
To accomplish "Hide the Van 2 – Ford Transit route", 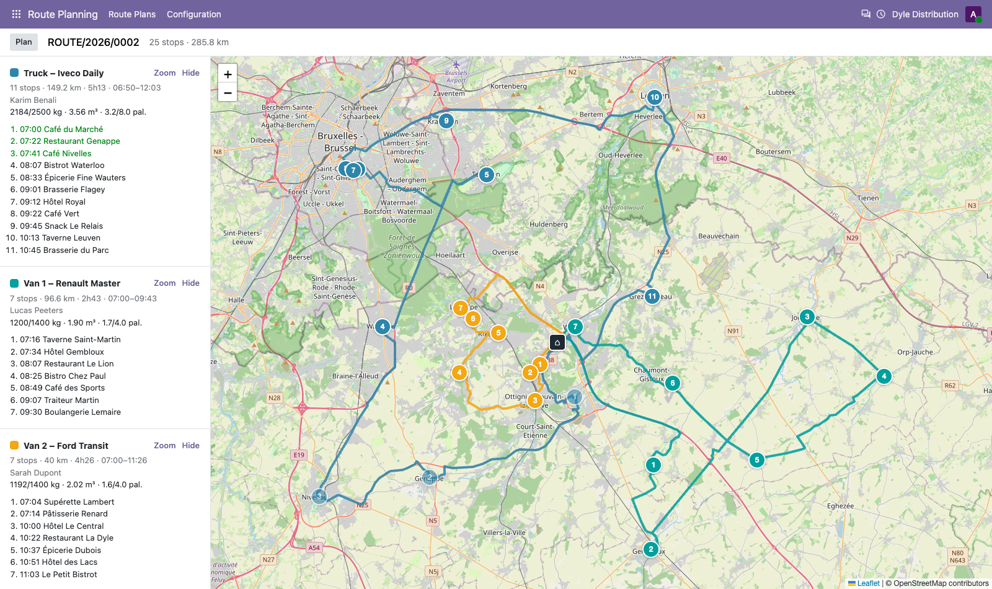I will coord(191,445).
